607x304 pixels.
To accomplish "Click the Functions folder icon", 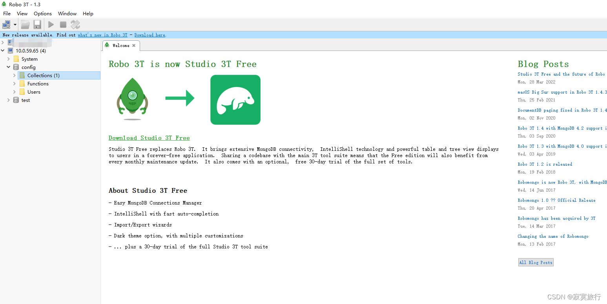I will [x=22, y=83].
